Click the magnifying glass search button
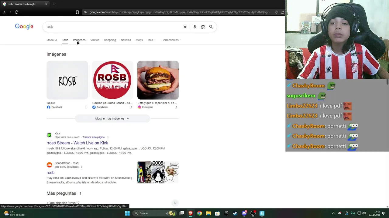This screenshot has width=389, height=218. [211, 27]
